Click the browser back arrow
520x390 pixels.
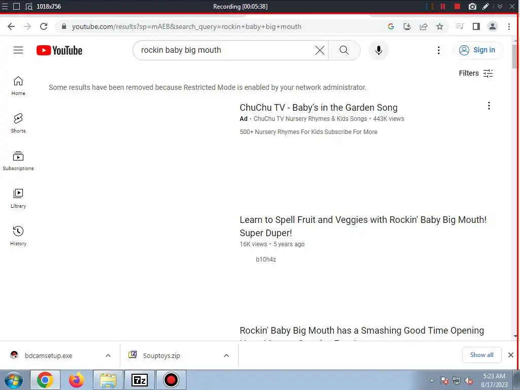(x=11, y=26)
